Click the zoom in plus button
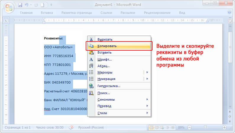 [224, 127]
